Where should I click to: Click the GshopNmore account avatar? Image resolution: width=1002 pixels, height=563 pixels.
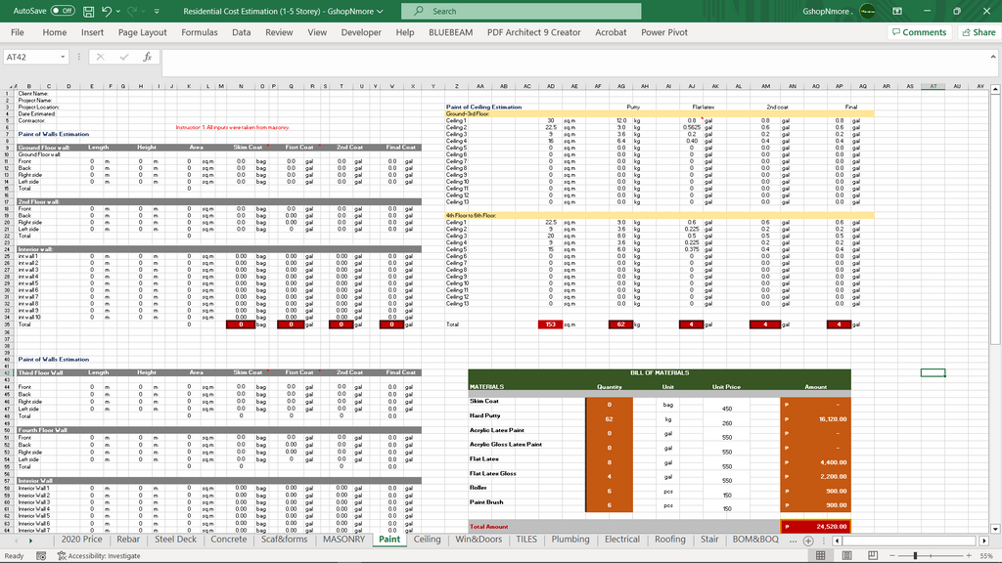tap(868, 11)
